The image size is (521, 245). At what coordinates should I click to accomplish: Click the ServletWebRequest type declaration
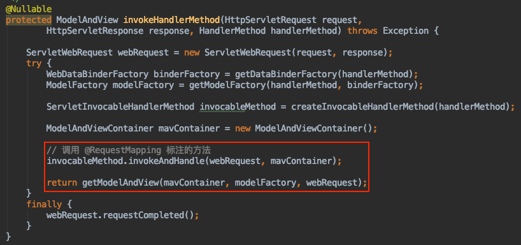coord(69,52)
